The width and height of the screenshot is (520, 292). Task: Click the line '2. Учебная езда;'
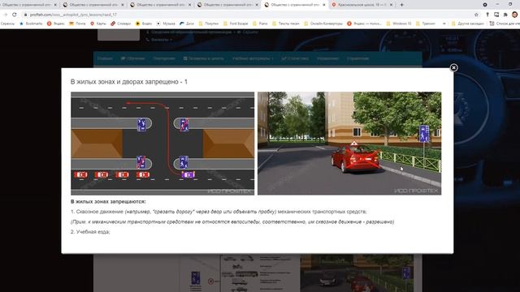point(90,232)
